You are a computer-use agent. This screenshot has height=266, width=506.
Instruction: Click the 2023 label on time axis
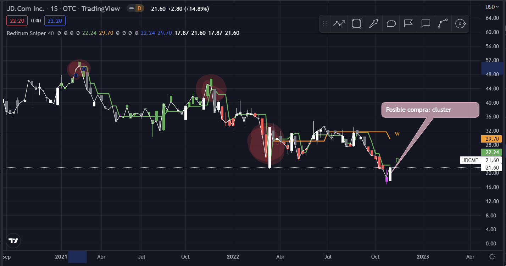[x=423, y=256]
